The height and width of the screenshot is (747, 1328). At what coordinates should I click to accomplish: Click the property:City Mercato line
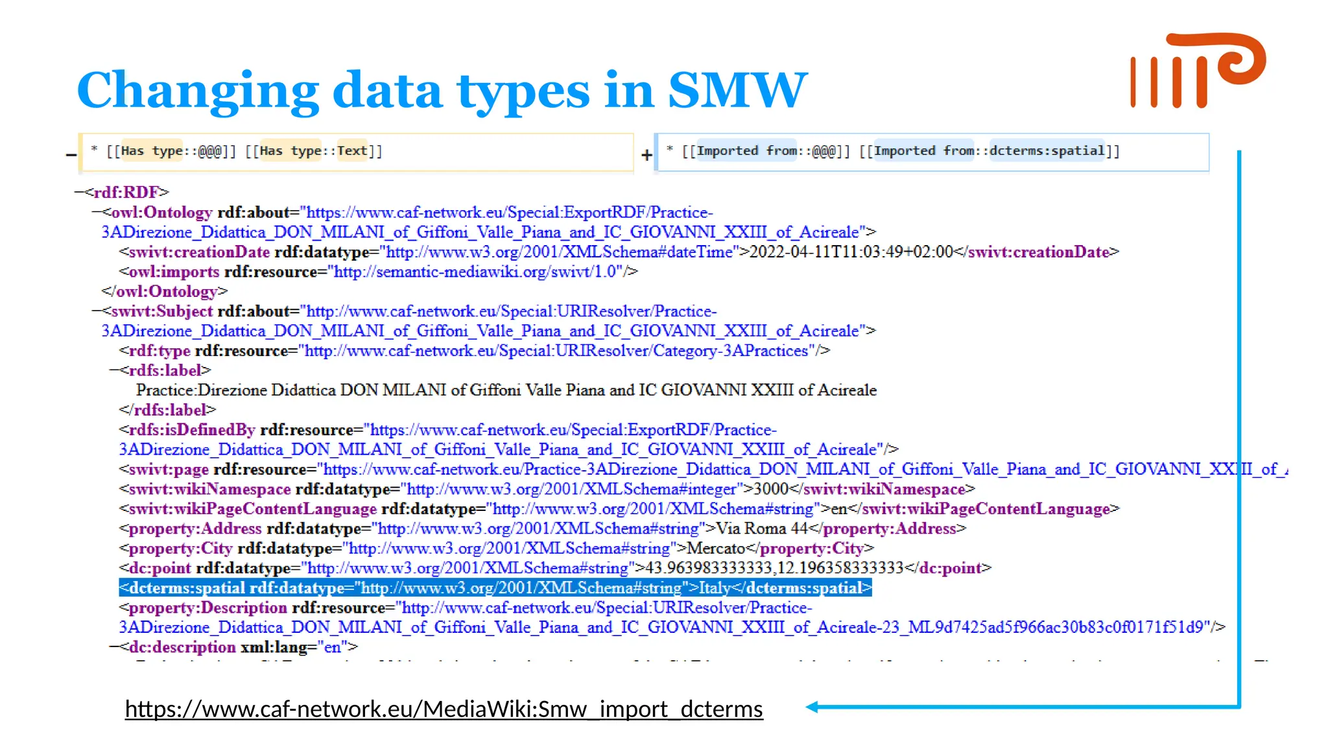click(x=497, y=548)
